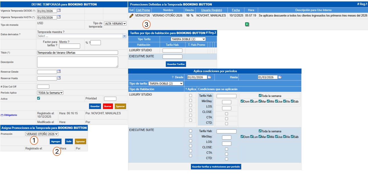Screen dimensions: 368x179
Task: Click the green add promotion icon
Action: 247,25
